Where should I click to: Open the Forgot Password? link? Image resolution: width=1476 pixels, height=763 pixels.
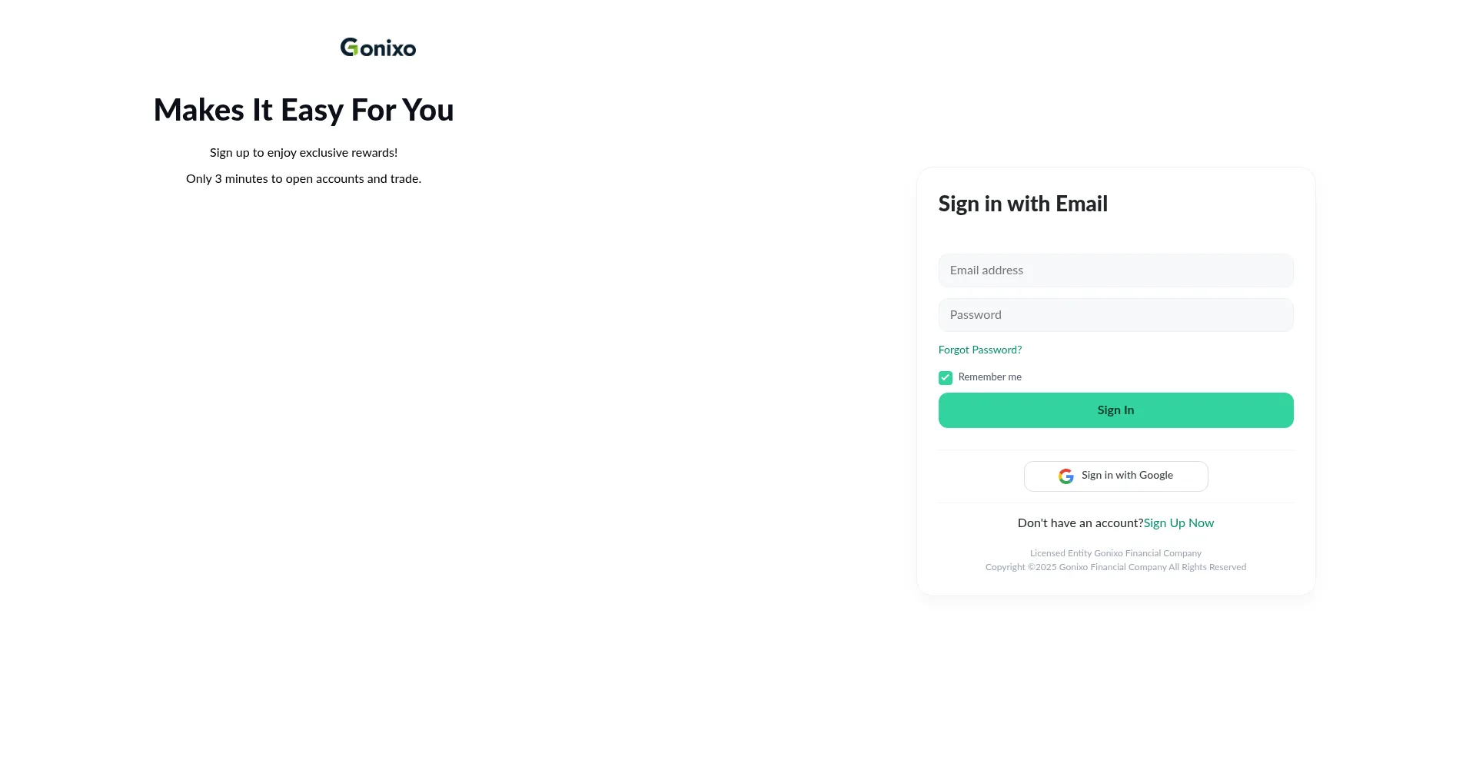(980, 350)
